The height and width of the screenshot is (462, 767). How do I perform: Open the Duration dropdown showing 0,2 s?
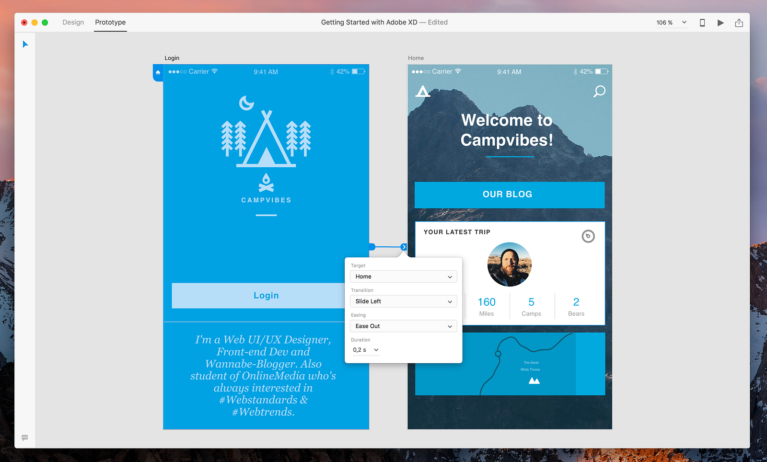[366, 350]
